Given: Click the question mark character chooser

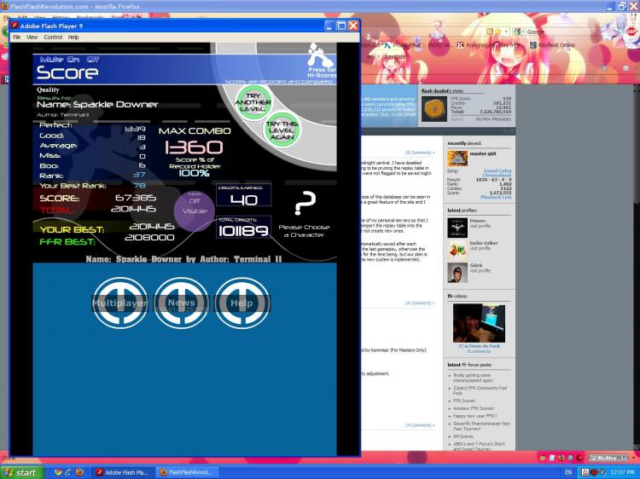Looking at the screenshot, I should 305,203.
